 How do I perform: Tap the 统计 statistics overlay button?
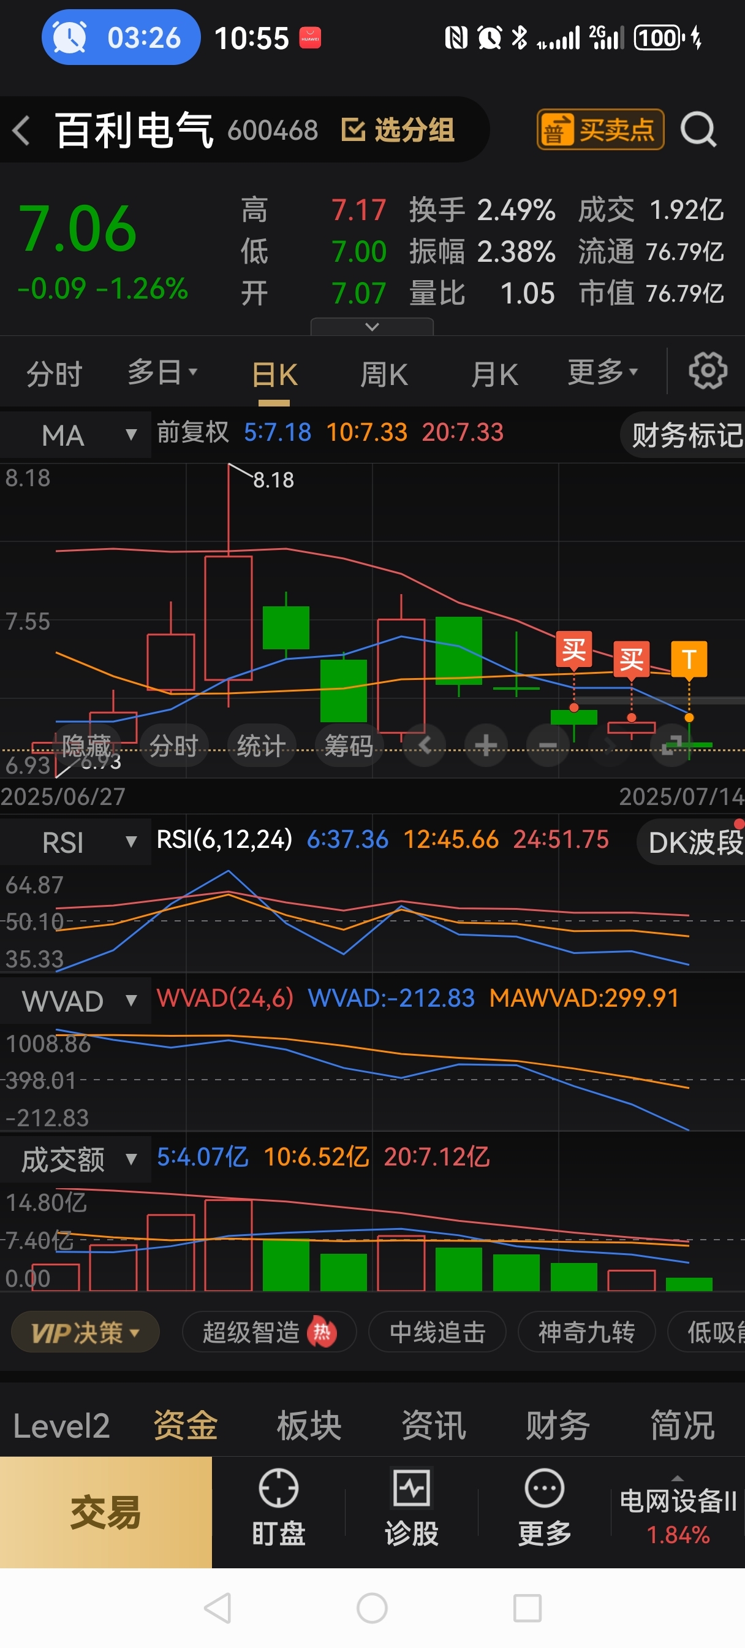coord(262,746)
